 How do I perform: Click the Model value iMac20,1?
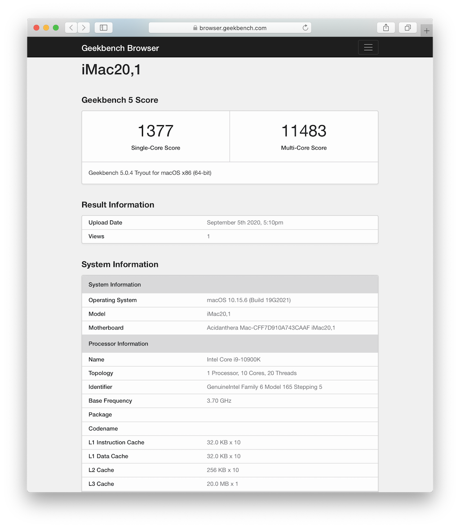219,314
